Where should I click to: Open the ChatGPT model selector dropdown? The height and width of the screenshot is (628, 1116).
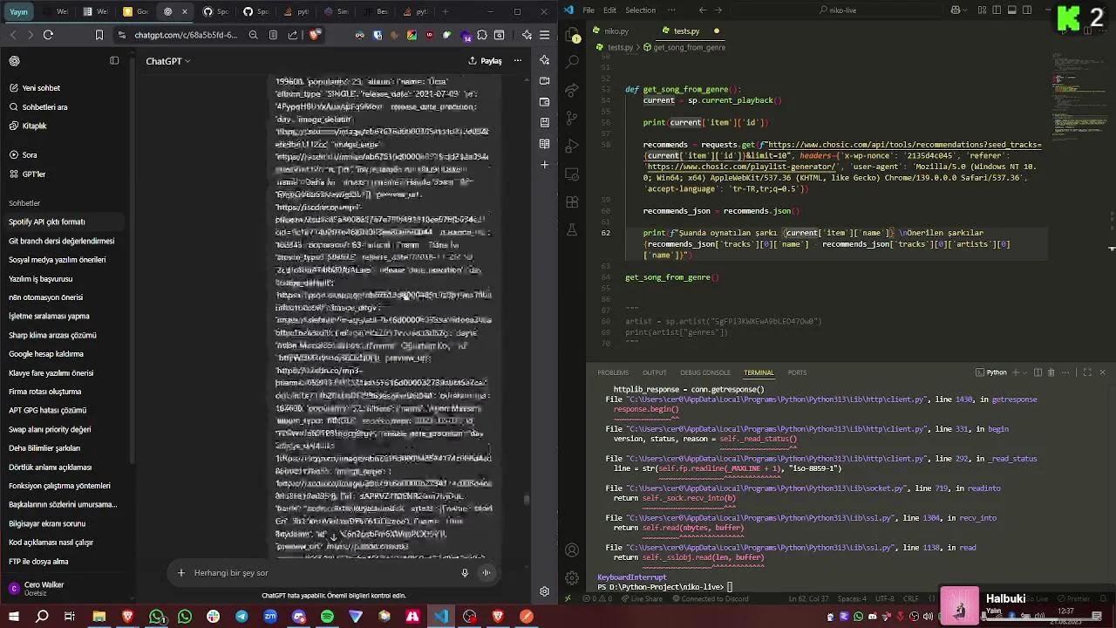168,61
